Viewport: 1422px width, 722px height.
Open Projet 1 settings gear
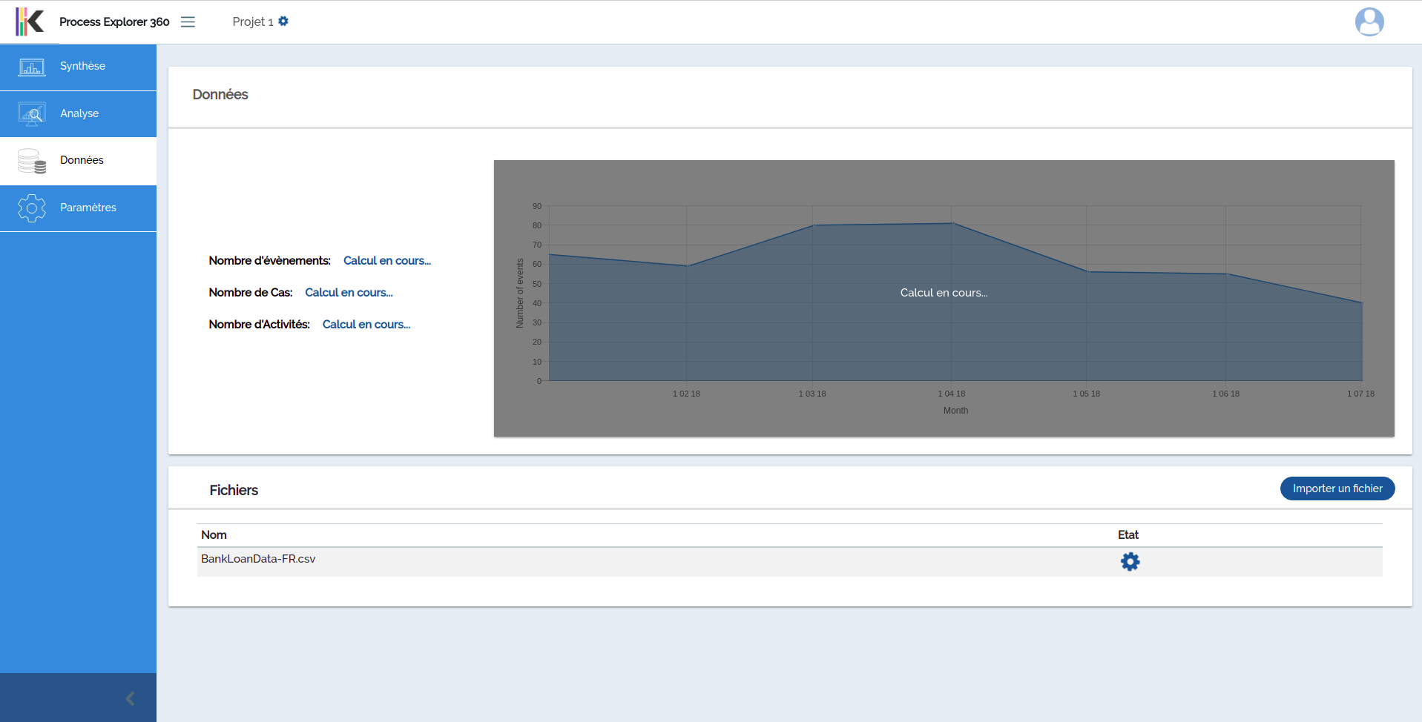coord(283,21)
